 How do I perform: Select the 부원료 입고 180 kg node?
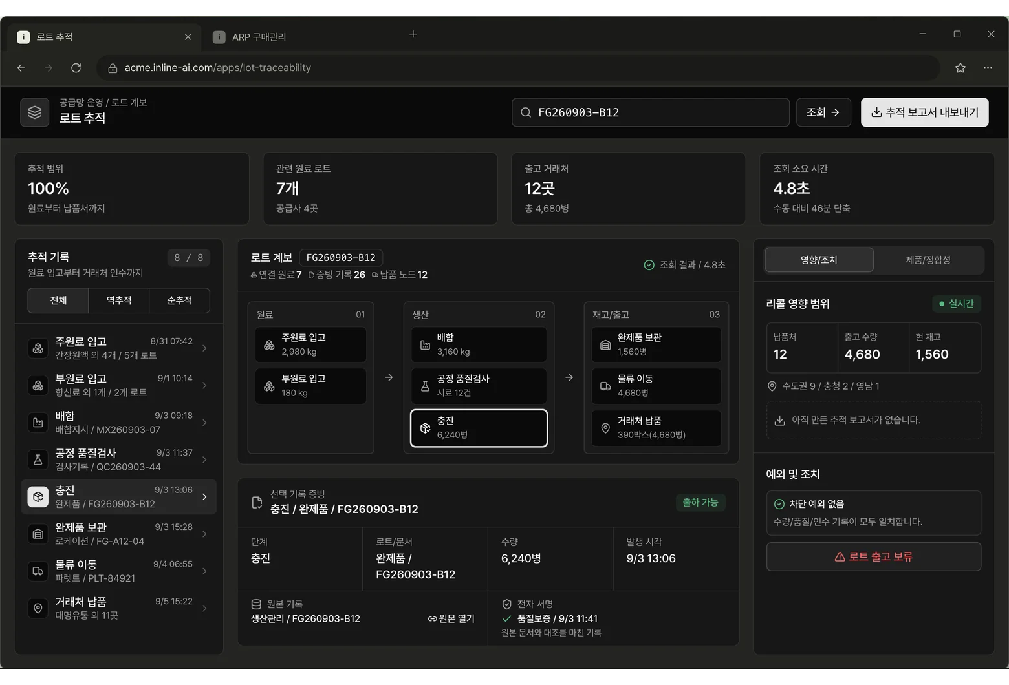point(311,386)
